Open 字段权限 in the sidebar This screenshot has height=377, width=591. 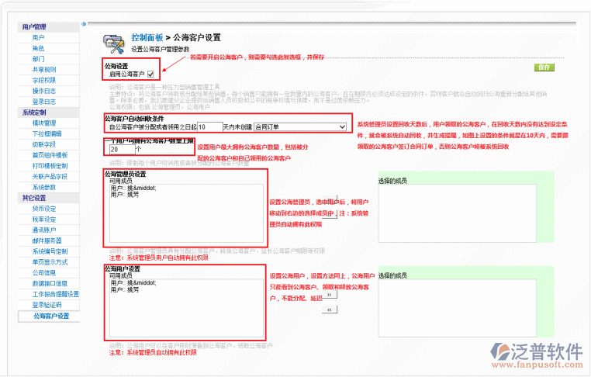point(44,81)
